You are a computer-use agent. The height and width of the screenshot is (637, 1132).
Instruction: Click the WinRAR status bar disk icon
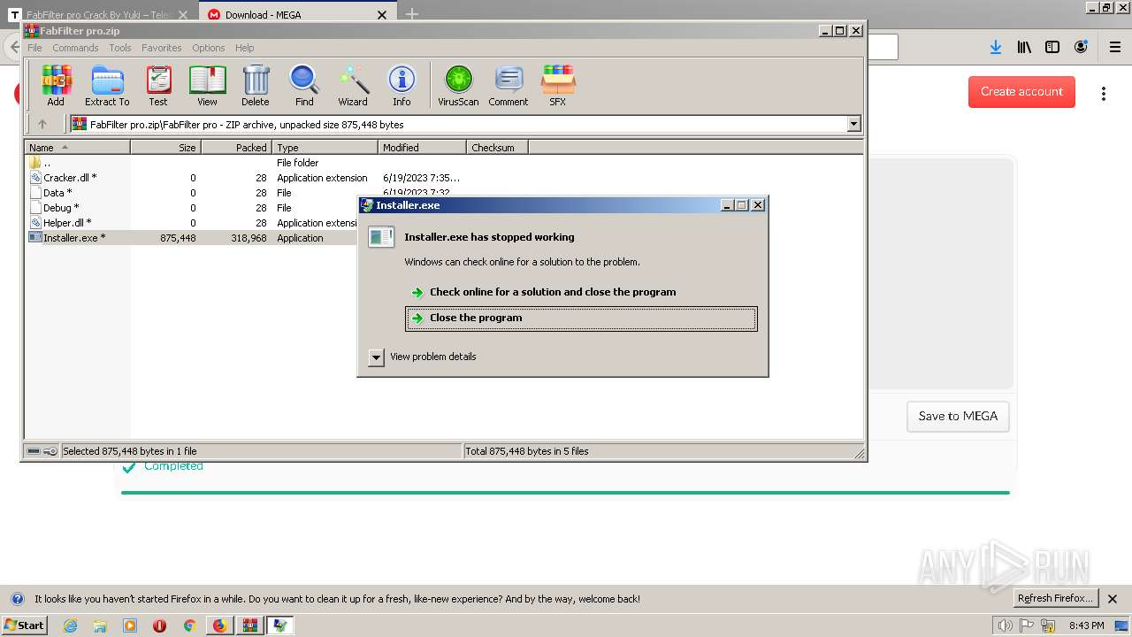point(34,451)
